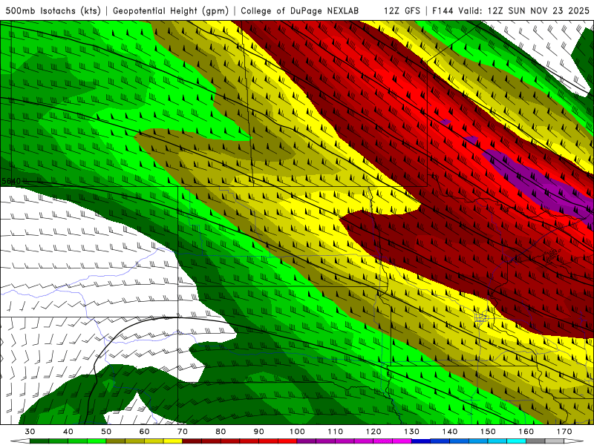This screenshot has height=445, width=594.
Task: Click the '80' value on the color scale
Action: (x=221, y=432)
